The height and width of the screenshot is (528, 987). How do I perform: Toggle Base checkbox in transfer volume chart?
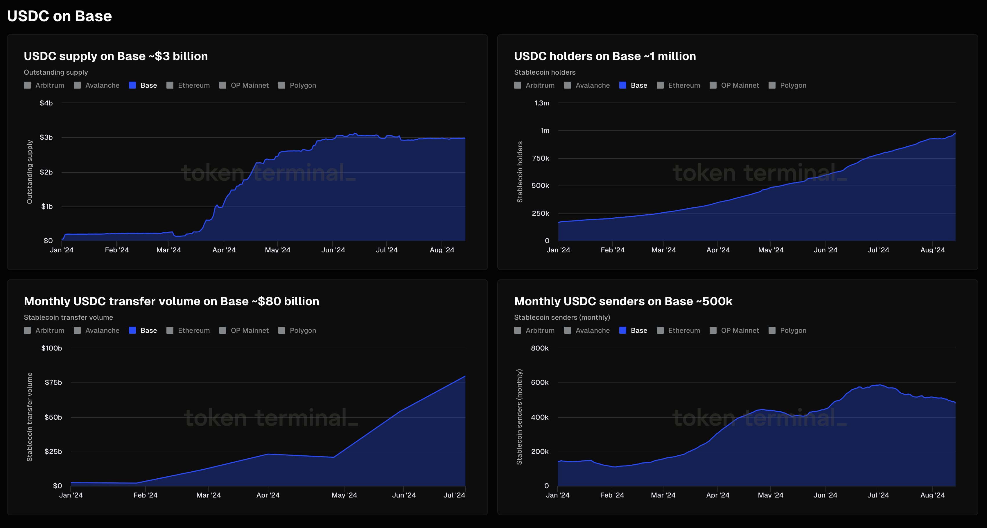[x=132, y=330]
